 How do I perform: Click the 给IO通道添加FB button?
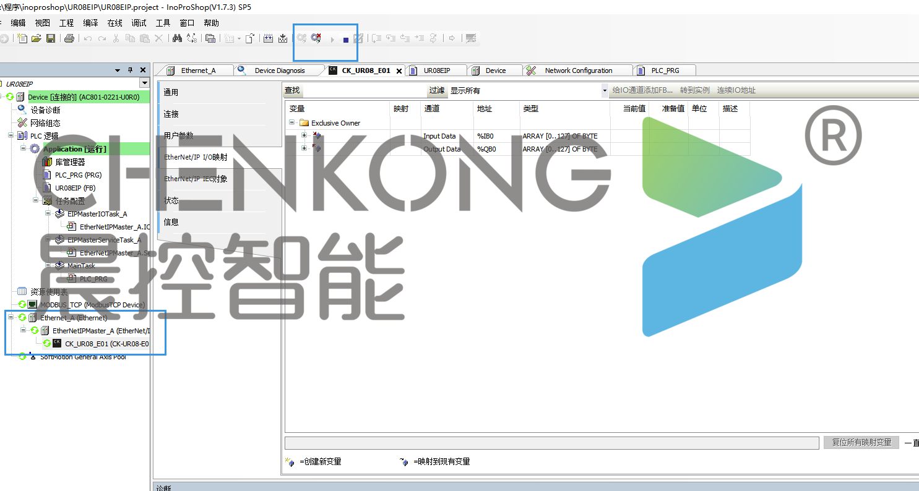[x=642, y=90]
